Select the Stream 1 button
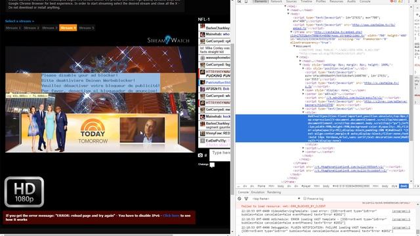This screenshot has width=420, height=236. [13, 28]
